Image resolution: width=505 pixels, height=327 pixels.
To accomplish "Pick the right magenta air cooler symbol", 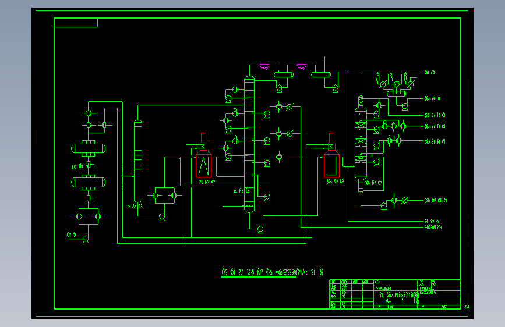I will 302,67.
